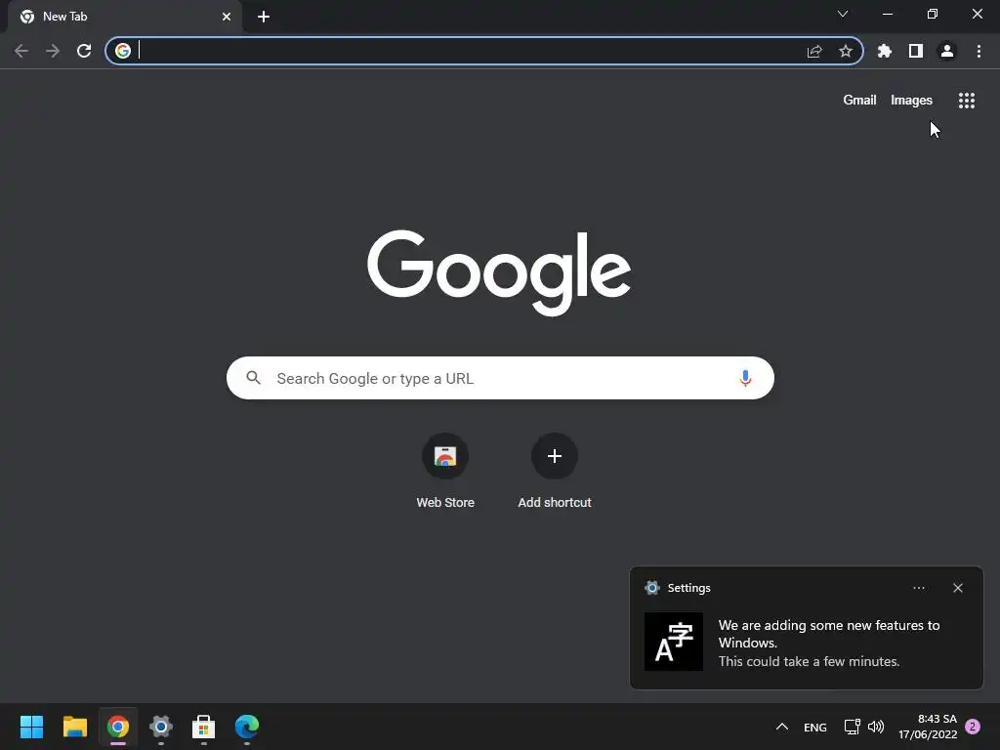Dismiss the Settings notification

click(958, 588)
